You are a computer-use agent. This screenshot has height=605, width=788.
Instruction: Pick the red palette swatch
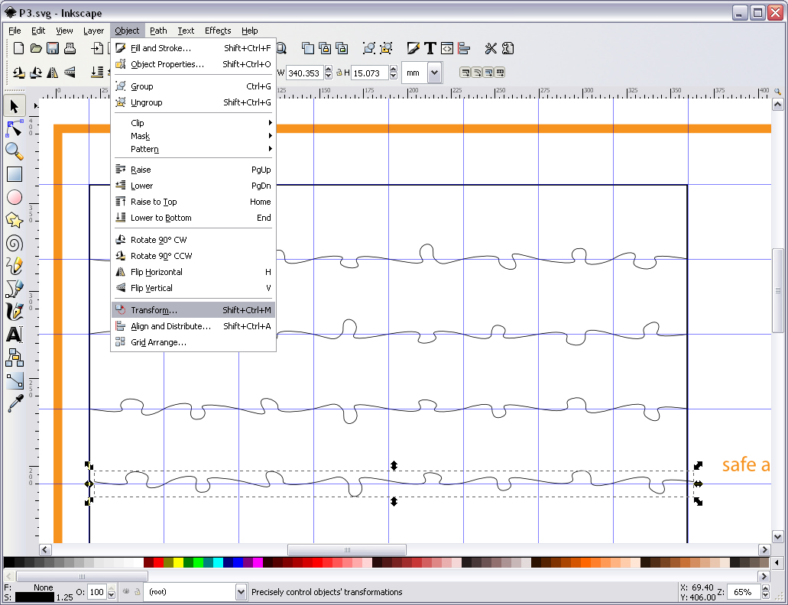pyautogui.click(x=158, y=562)
